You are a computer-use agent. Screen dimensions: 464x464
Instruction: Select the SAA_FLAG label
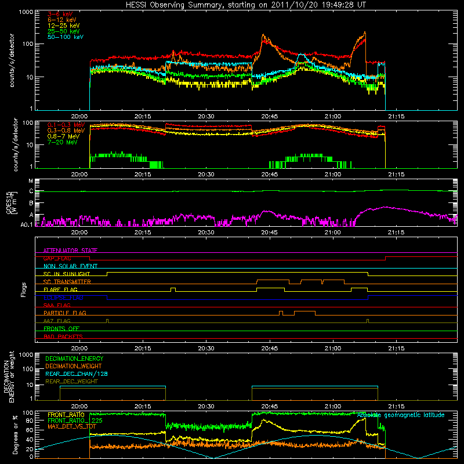coord(57,305)
